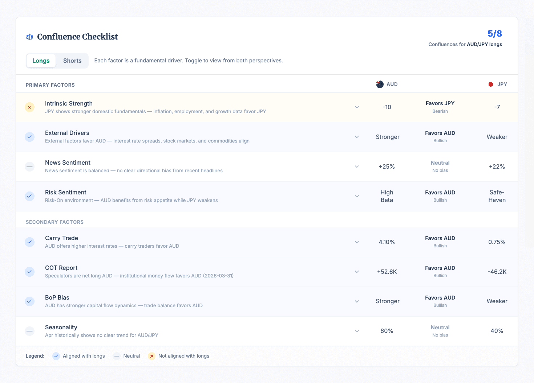
Task: Click the SECONDARY FACTORS section header
Action: [x=54, y=222]
